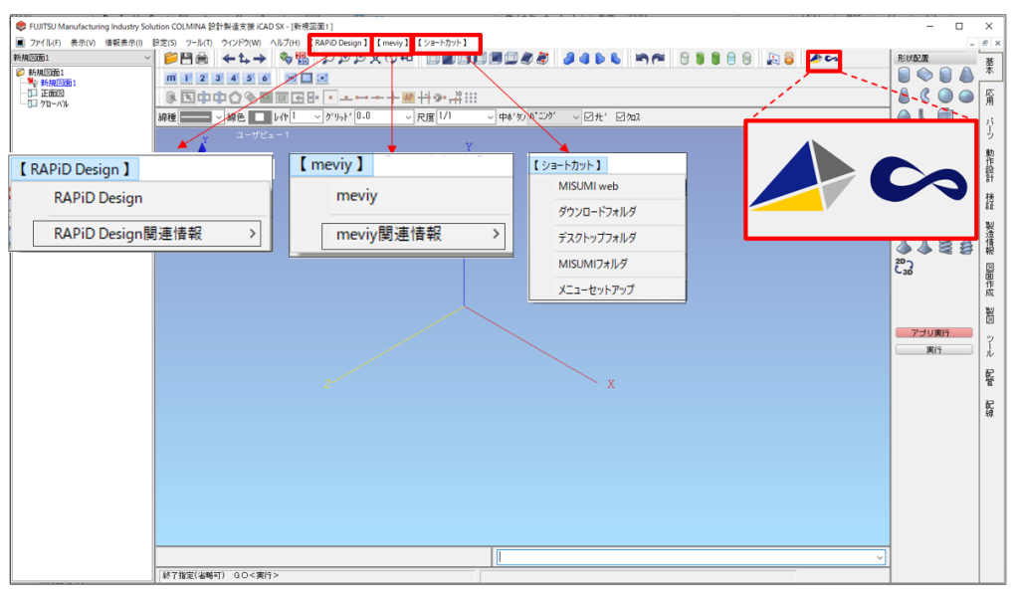Toggle the 光 checkbox
This screenshot has height=594, width=1019.
tap(589, 117)
